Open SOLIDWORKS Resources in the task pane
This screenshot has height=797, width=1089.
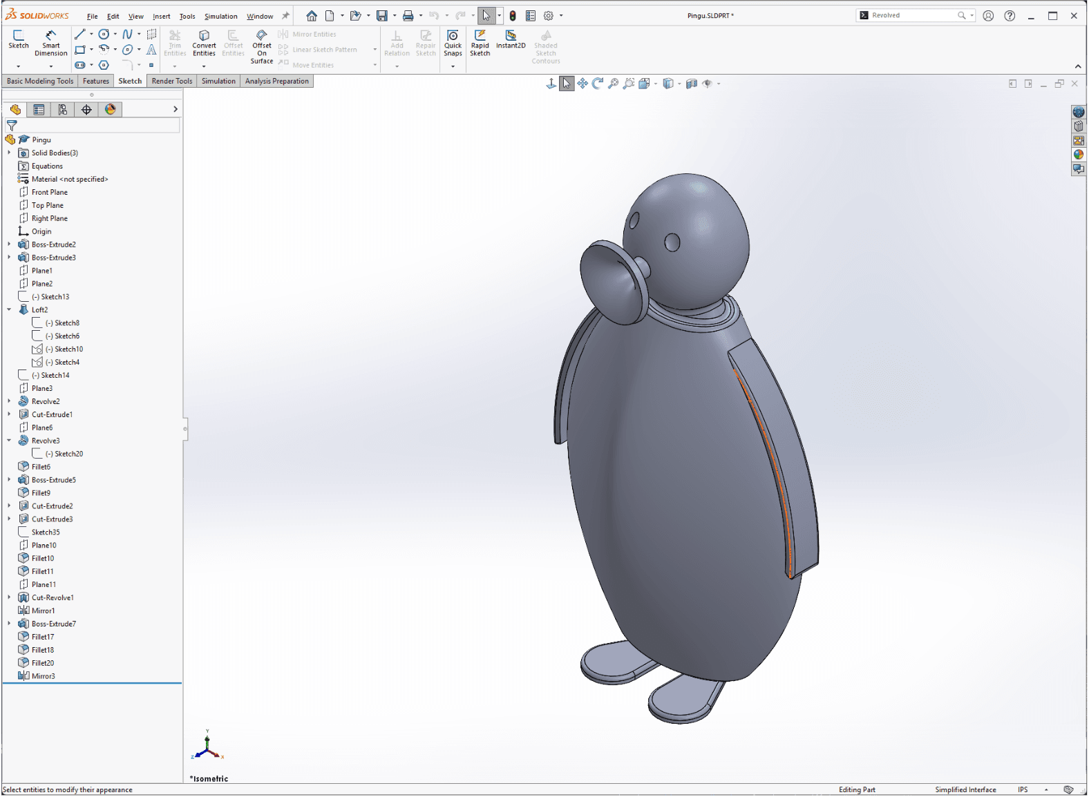pyautogui.click(x=1079, y=112)
